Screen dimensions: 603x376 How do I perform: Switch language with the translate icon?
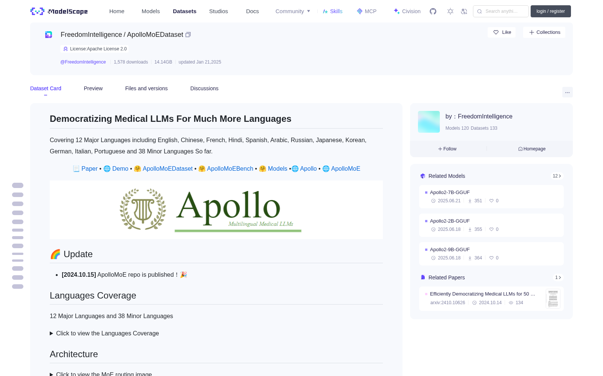pos(464,11)
